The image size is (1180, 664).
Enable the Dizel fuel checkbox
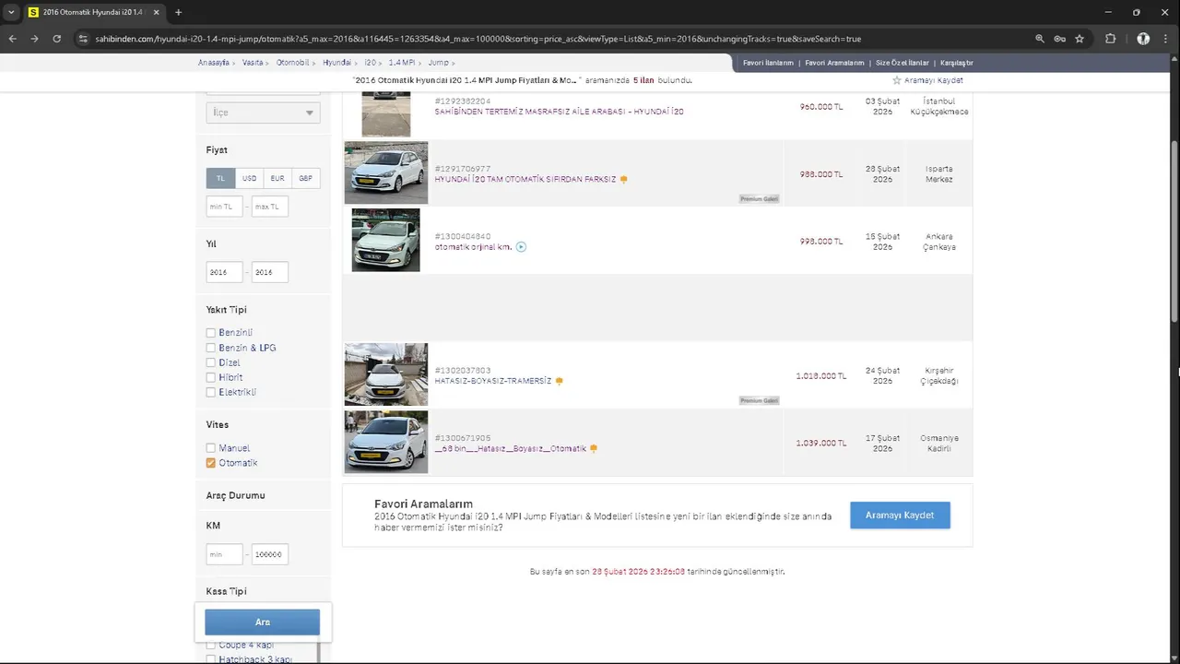click(x=211, y=362)
